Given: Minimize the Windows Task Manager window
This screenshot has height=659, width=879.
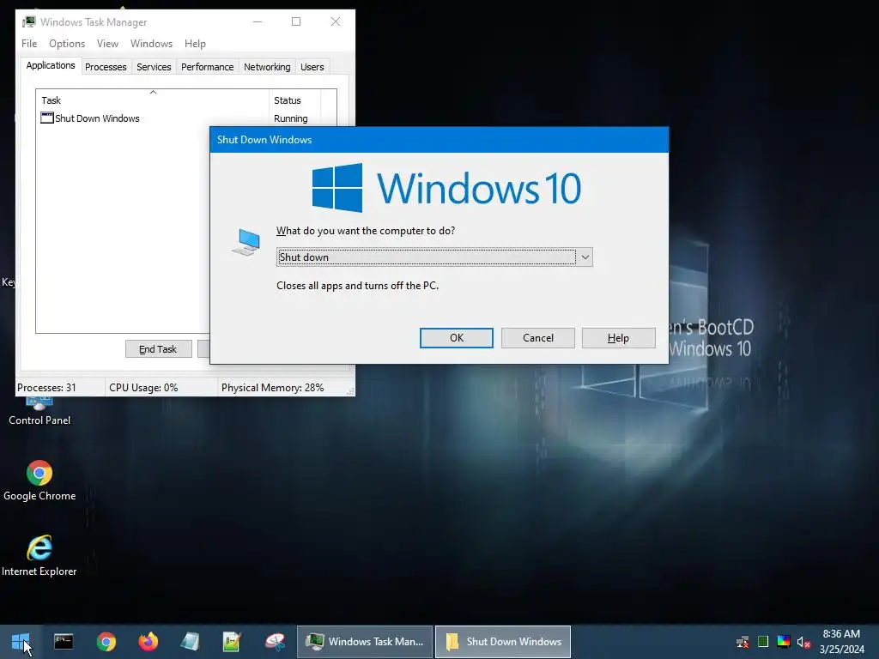Looking at the screenshot, I should [x=258, y=21].
